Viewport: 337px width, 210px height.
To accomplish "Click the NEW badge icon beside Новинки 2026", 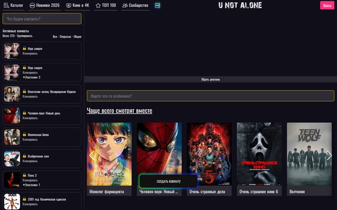I will (x=32, y=6).
